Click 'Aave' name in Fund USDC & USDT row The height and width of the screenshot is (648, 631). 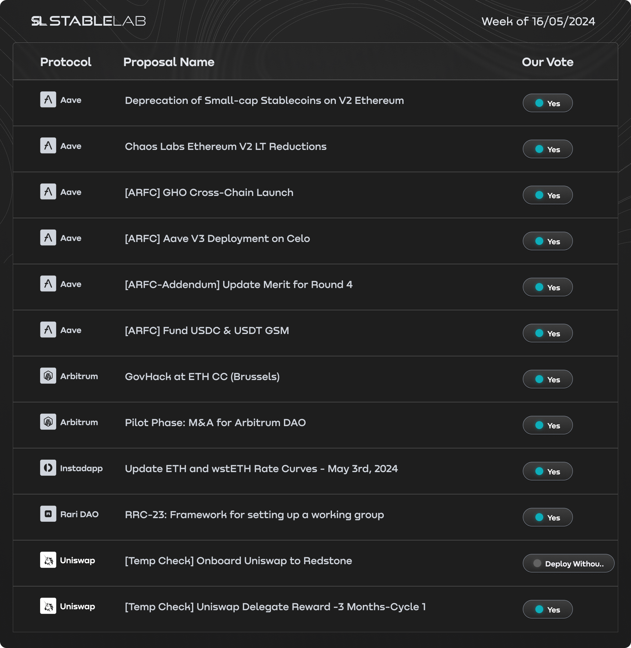coord(71,330)
